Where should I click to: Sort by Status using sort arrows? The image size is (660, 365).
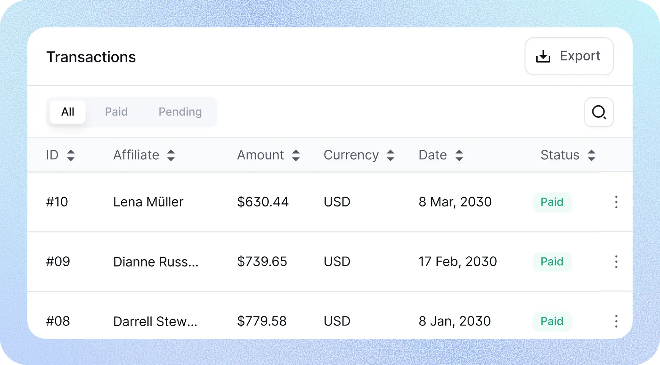591,155
